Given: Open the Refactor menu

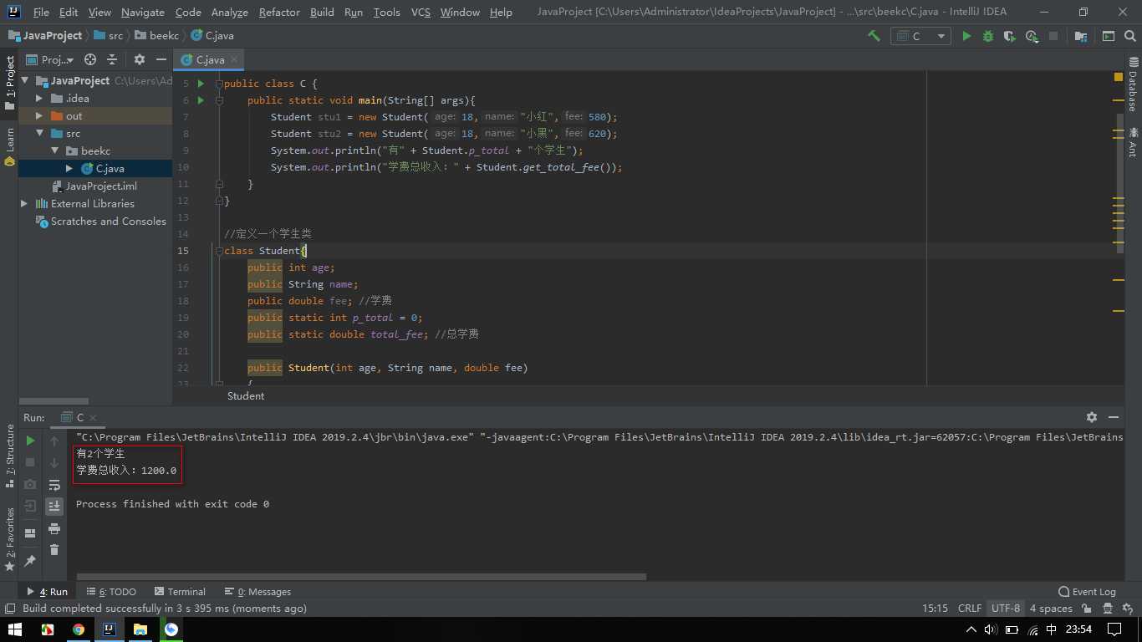Looking at the screenshot, I should pyautogui.click(x=279, y=12).
